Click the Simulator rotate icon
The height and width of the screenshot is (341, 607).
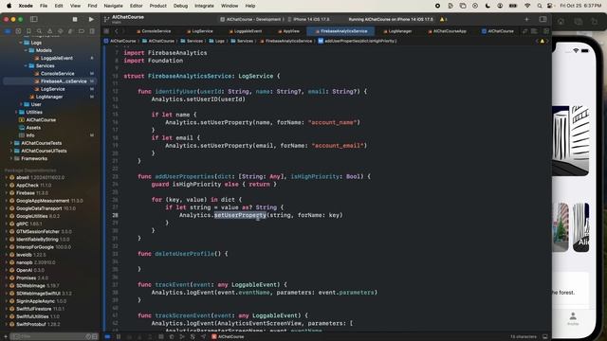click(595, 21)
